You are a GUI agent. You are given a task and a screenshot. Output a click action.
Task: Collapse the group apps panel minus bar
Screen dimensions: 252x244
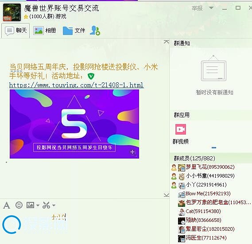(214, 147)
